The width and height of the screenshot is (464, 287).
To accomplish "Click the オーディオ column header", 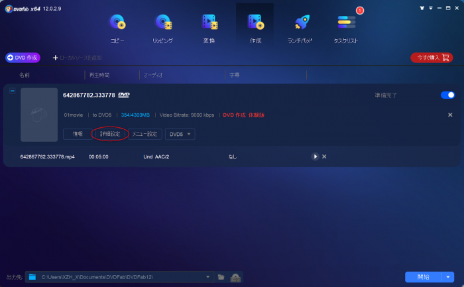I will coord(153,75).
